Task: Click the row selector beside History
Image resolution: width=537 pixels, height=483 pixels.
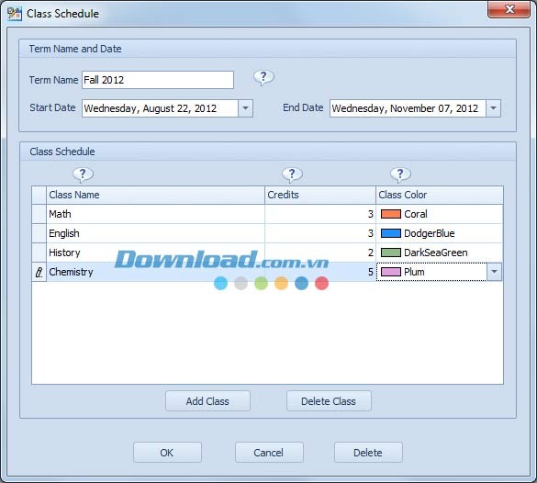Action: (x=39, y=253)
